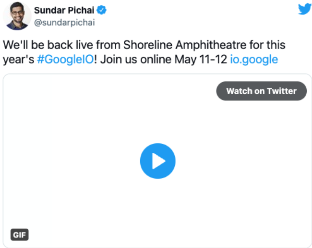Click the blank media area below the play button

(x=157, y=207)
